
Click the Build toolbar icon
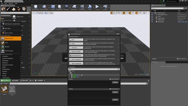pos(90,7)
